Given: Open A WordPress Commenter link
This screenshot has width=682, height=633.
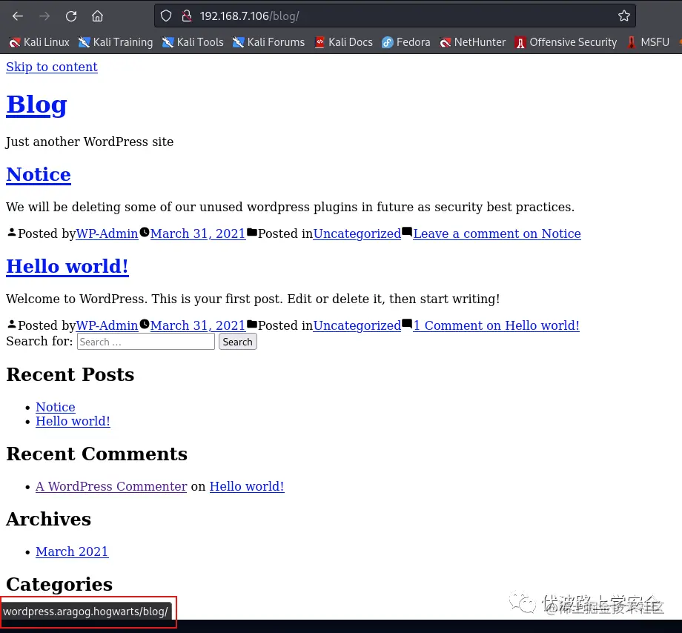Looking at the screenshot, I should [111, 486].
